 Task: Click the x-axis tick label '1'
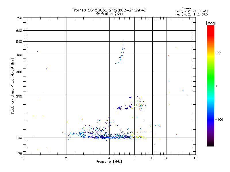click(23, 158)
